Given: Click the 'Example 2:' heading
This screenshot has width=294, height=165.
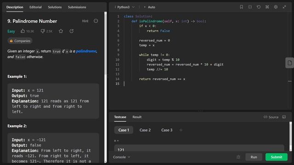Looking at the screenshot, I should click(17, 126).
